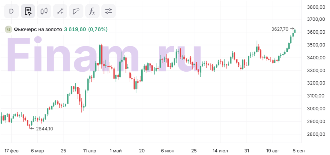Click the 2844,10 low price marker
Viewport: 330px width, 155px height.
45,129
